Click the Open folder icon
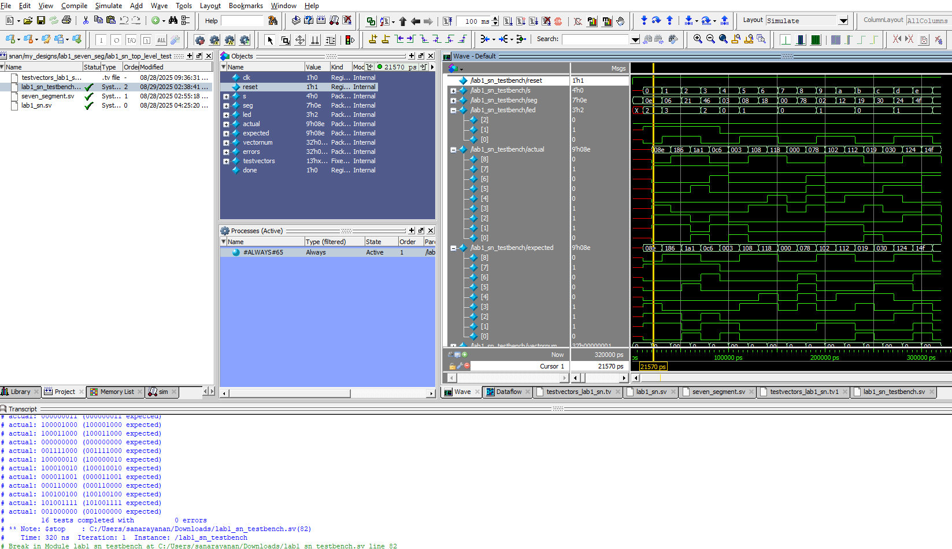 point(28,21)
